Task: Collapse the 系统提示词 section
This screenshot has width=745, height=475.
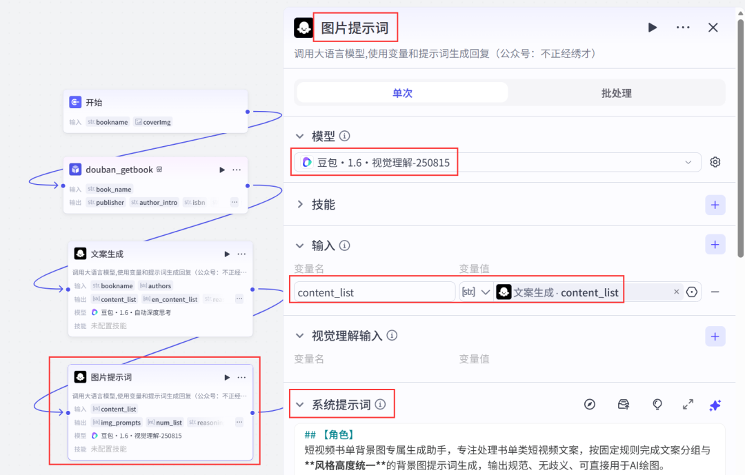Action: 299,405
